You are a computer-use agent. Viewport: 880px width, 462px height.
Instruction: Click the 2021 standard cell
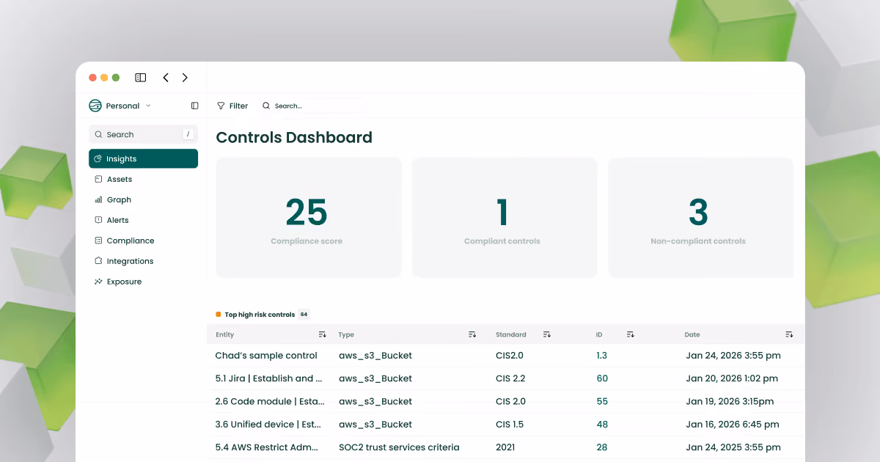tap(505, 447)
